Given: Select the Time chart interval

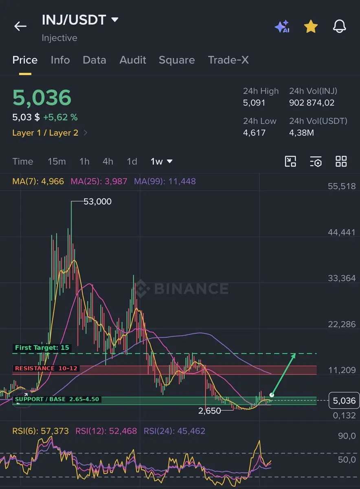Looking at the screenshot, I should (23, 161).
